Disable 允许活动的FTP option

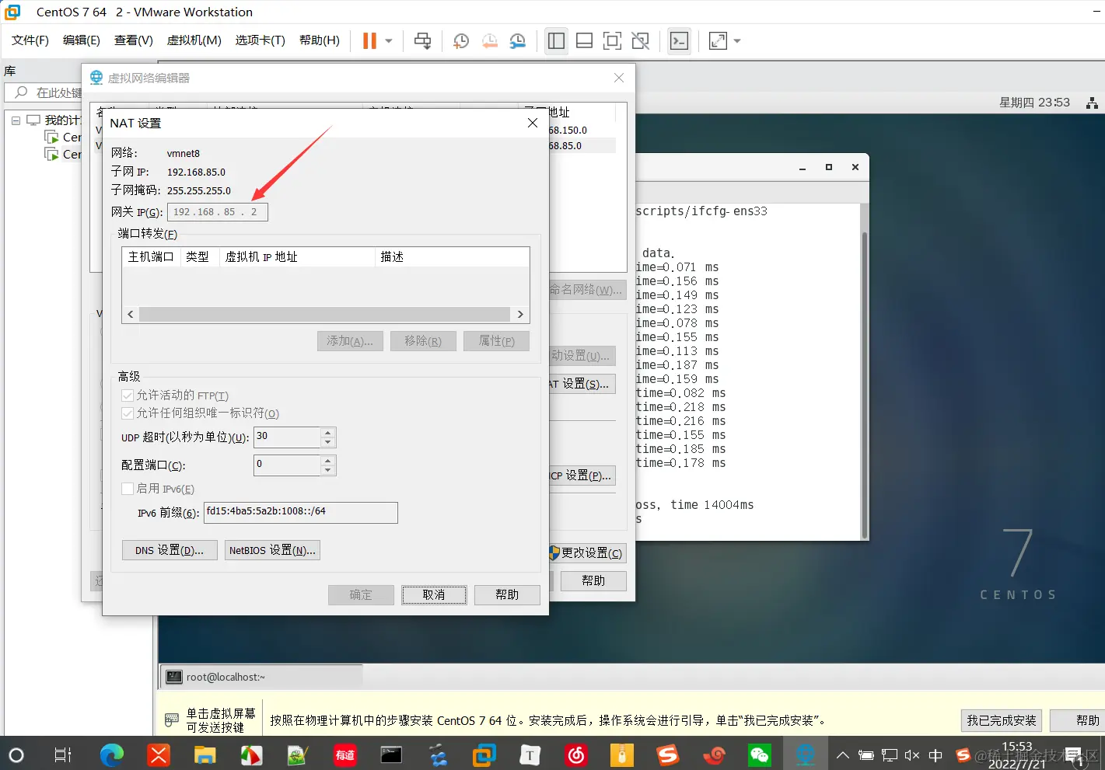click(128, 395)
